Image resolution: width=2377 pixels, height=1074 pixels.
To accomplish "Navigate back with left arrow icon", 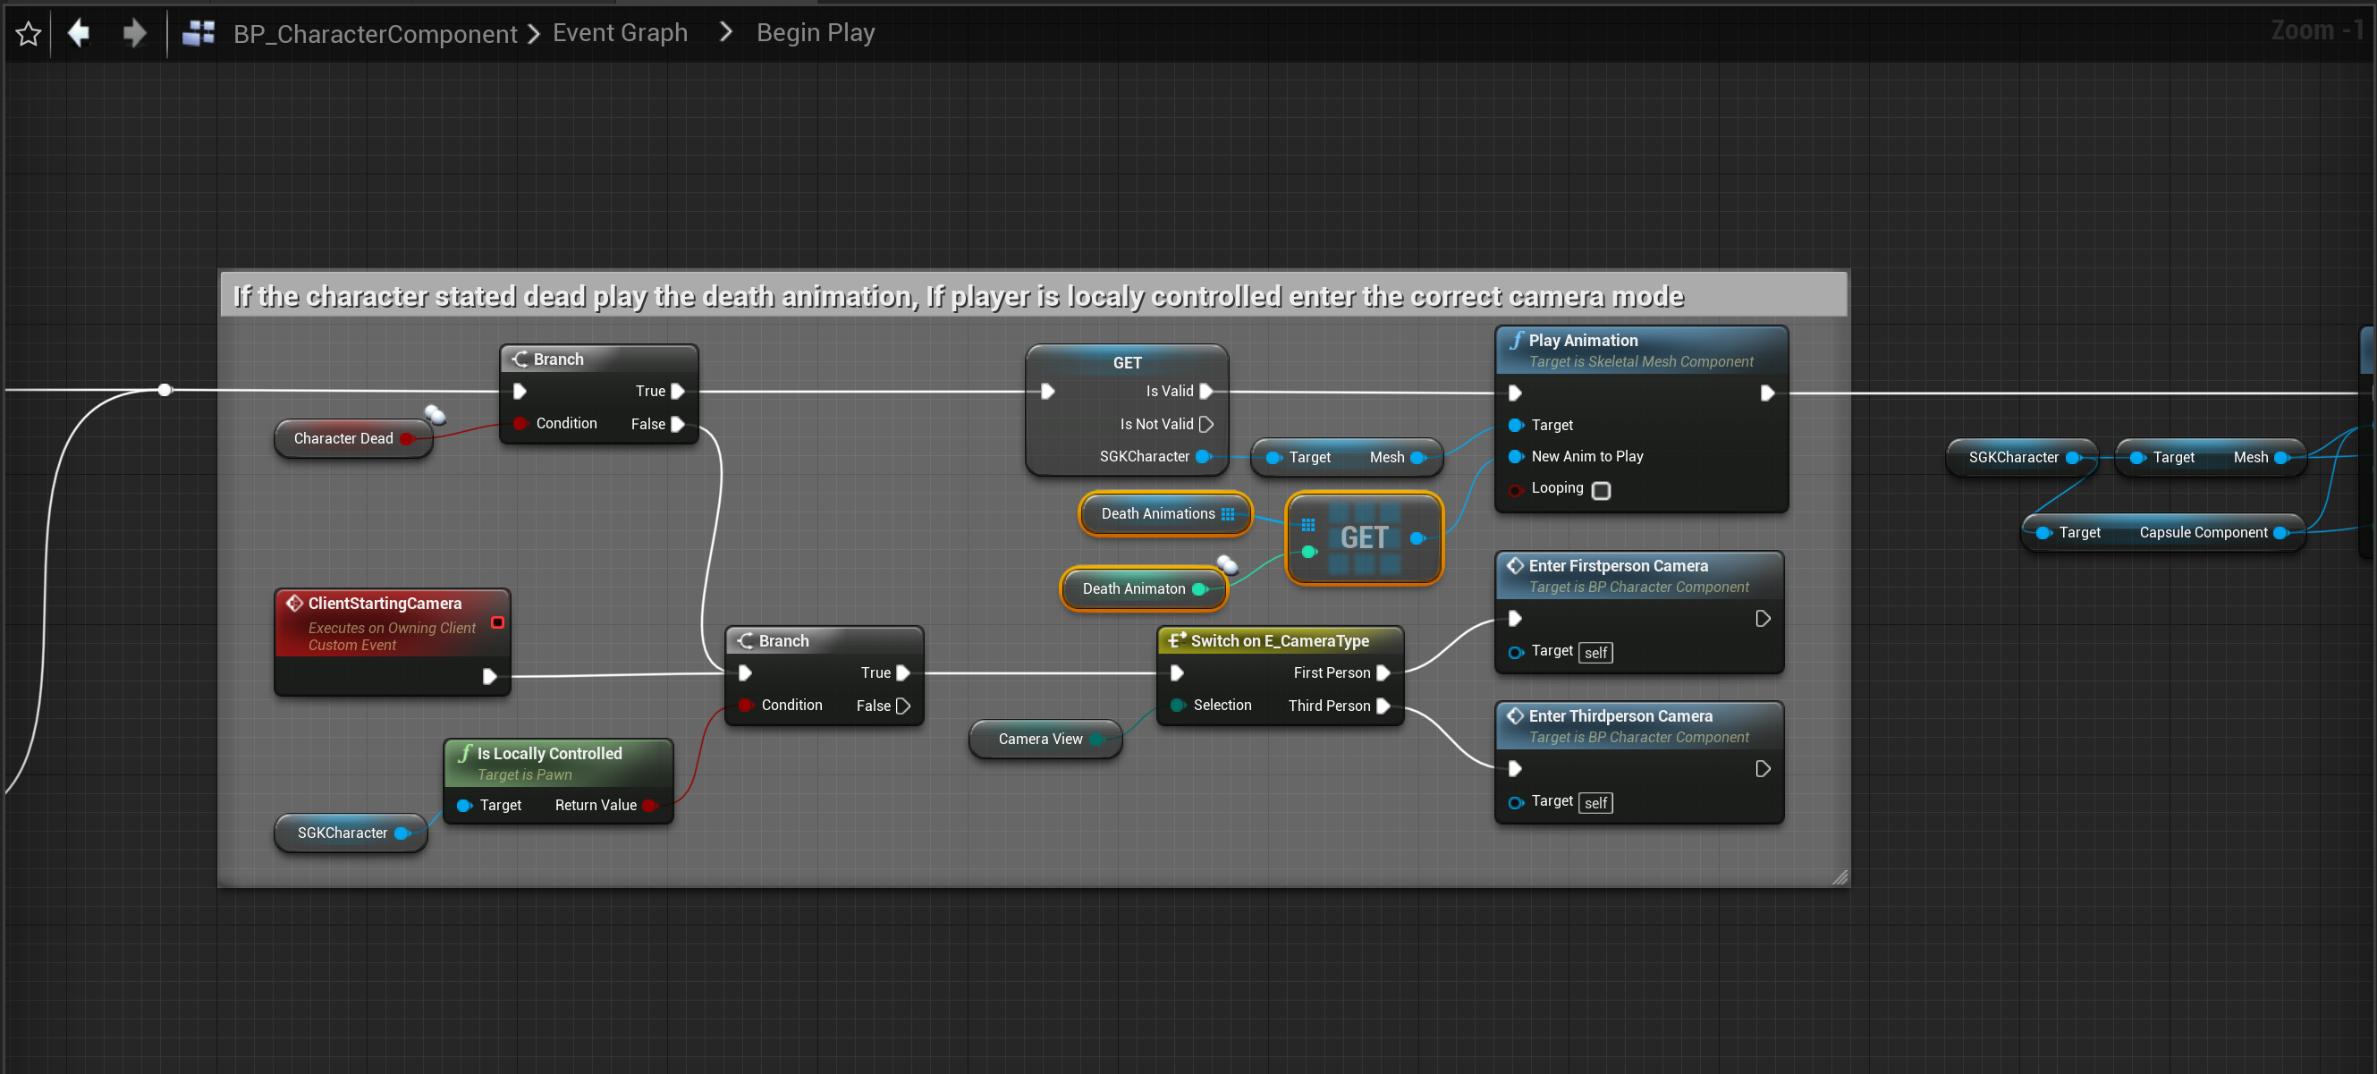I will 80,33.
